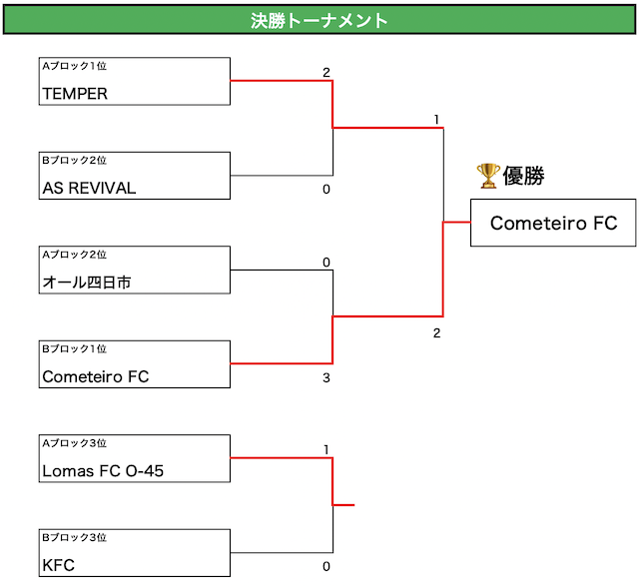Click the オール四日市 team box
The image size is (639, 587).
click(134, 271)
